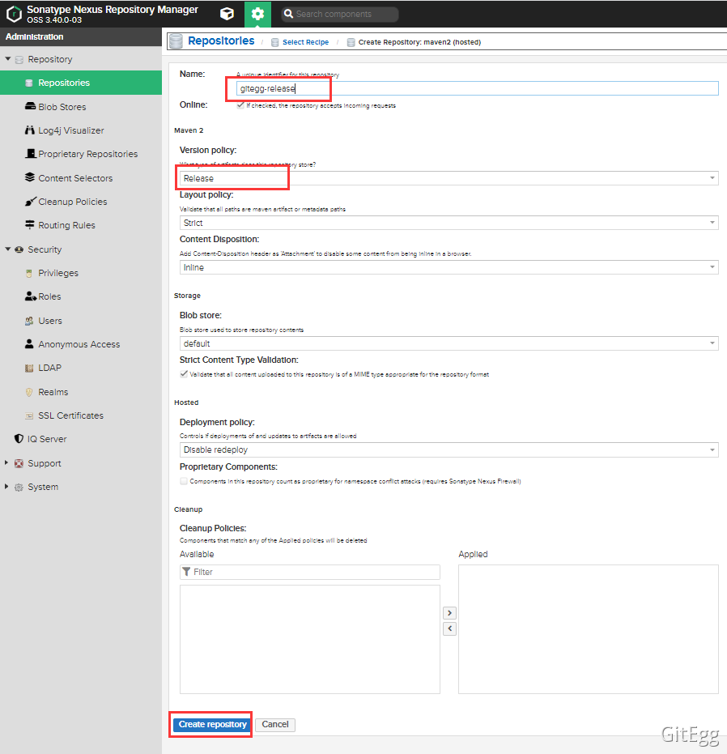
Task: Click the Search components field
Action: (340, 14)
